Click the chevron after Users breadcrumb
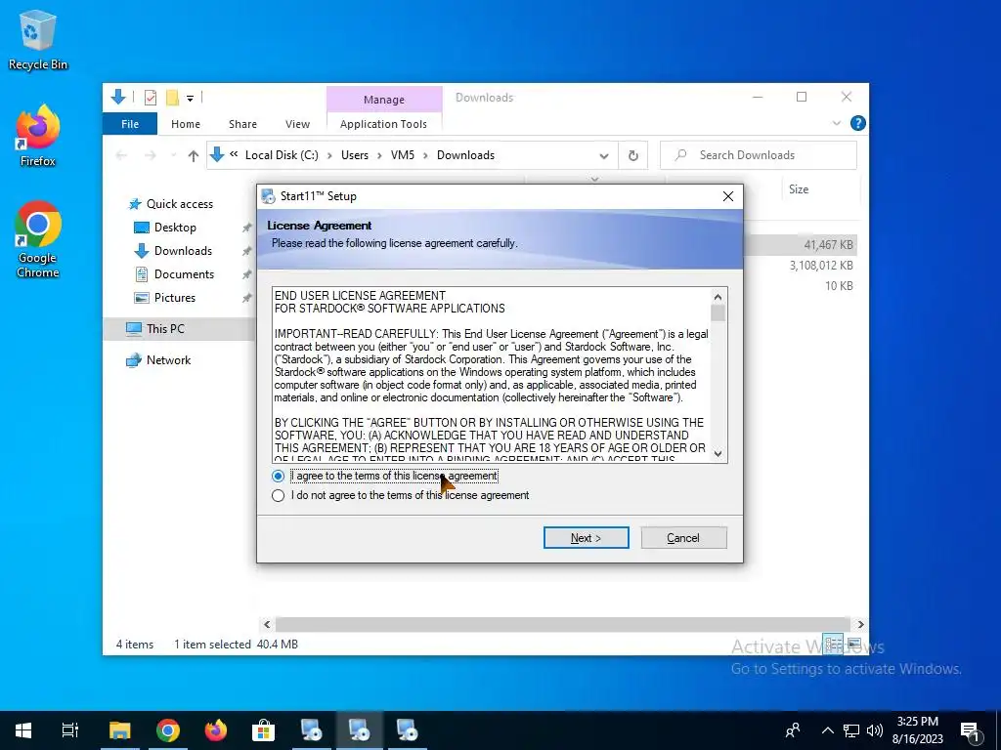1001x750 pixels. (x=380, y=155)
